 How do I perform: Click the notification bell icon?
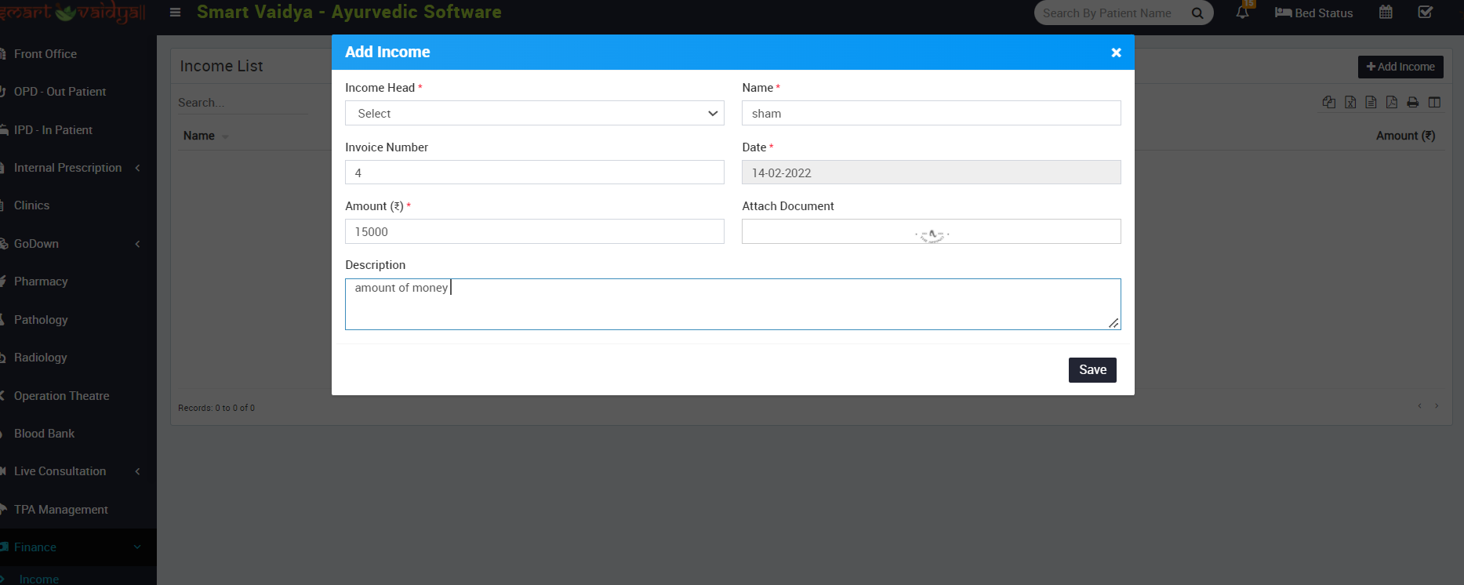[x=1242, y=13]
